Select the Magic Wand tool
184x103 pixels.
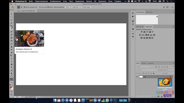coord(11,23)
